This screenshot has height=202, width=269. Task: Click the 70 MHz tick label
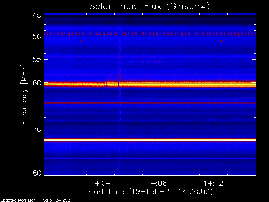37,129
